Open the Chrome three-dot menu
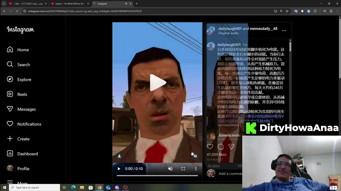This screenshot has height=191, width=341. [337, 11]
